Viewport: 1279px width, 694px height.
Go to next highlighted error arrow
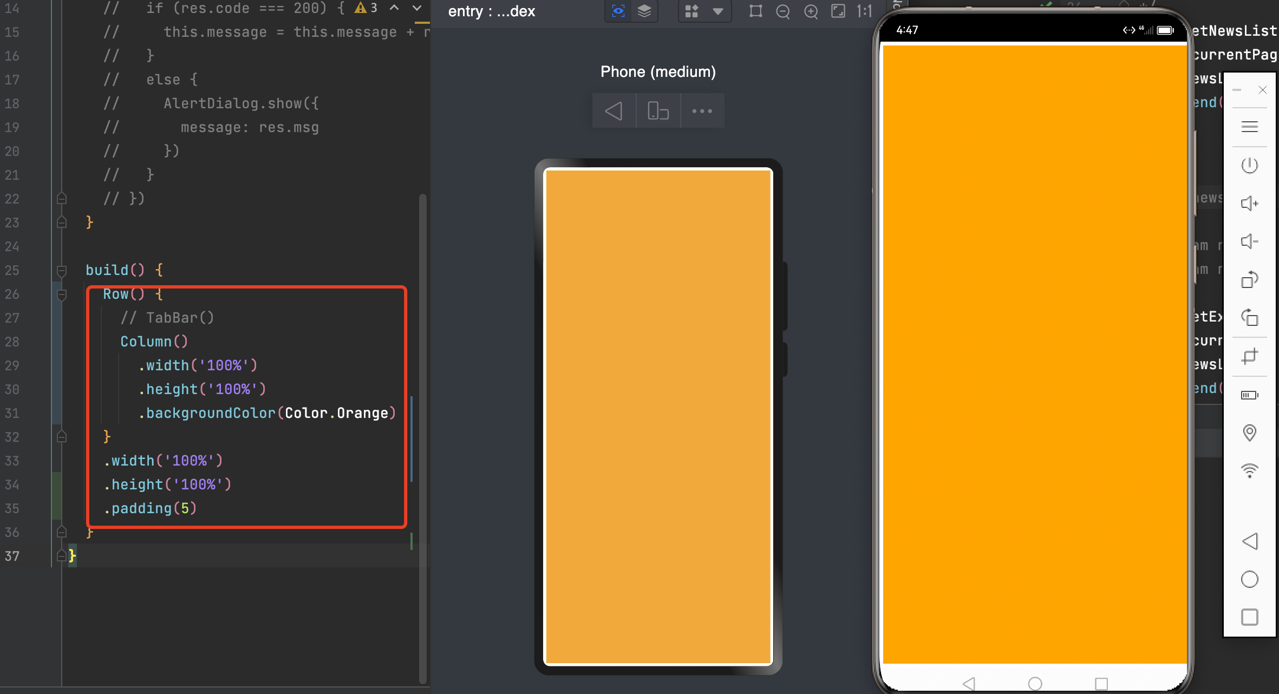click(416, 8)
